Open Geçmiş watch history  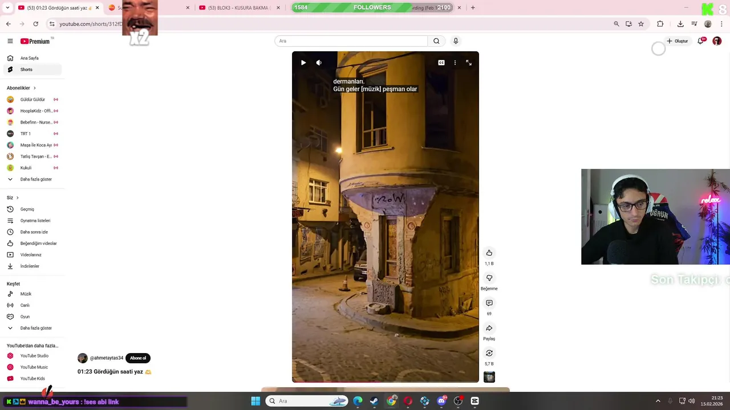pos(33,209)
